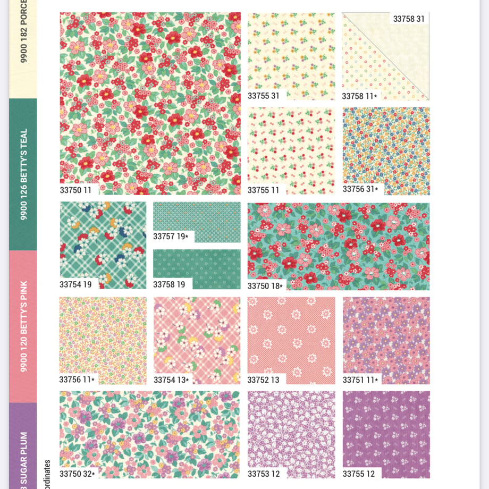Open fabric swatch 33755 31

point(291,56)
